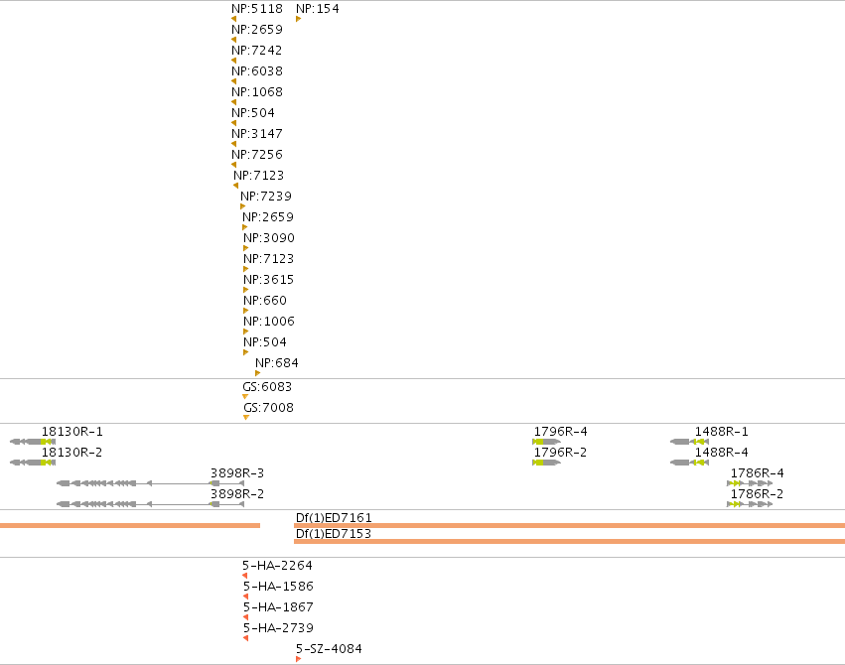Image resolution: width=845 pixels, height=665 pixels.
Task: Select the GS:7008 label
Action: (x=269, y=408)
